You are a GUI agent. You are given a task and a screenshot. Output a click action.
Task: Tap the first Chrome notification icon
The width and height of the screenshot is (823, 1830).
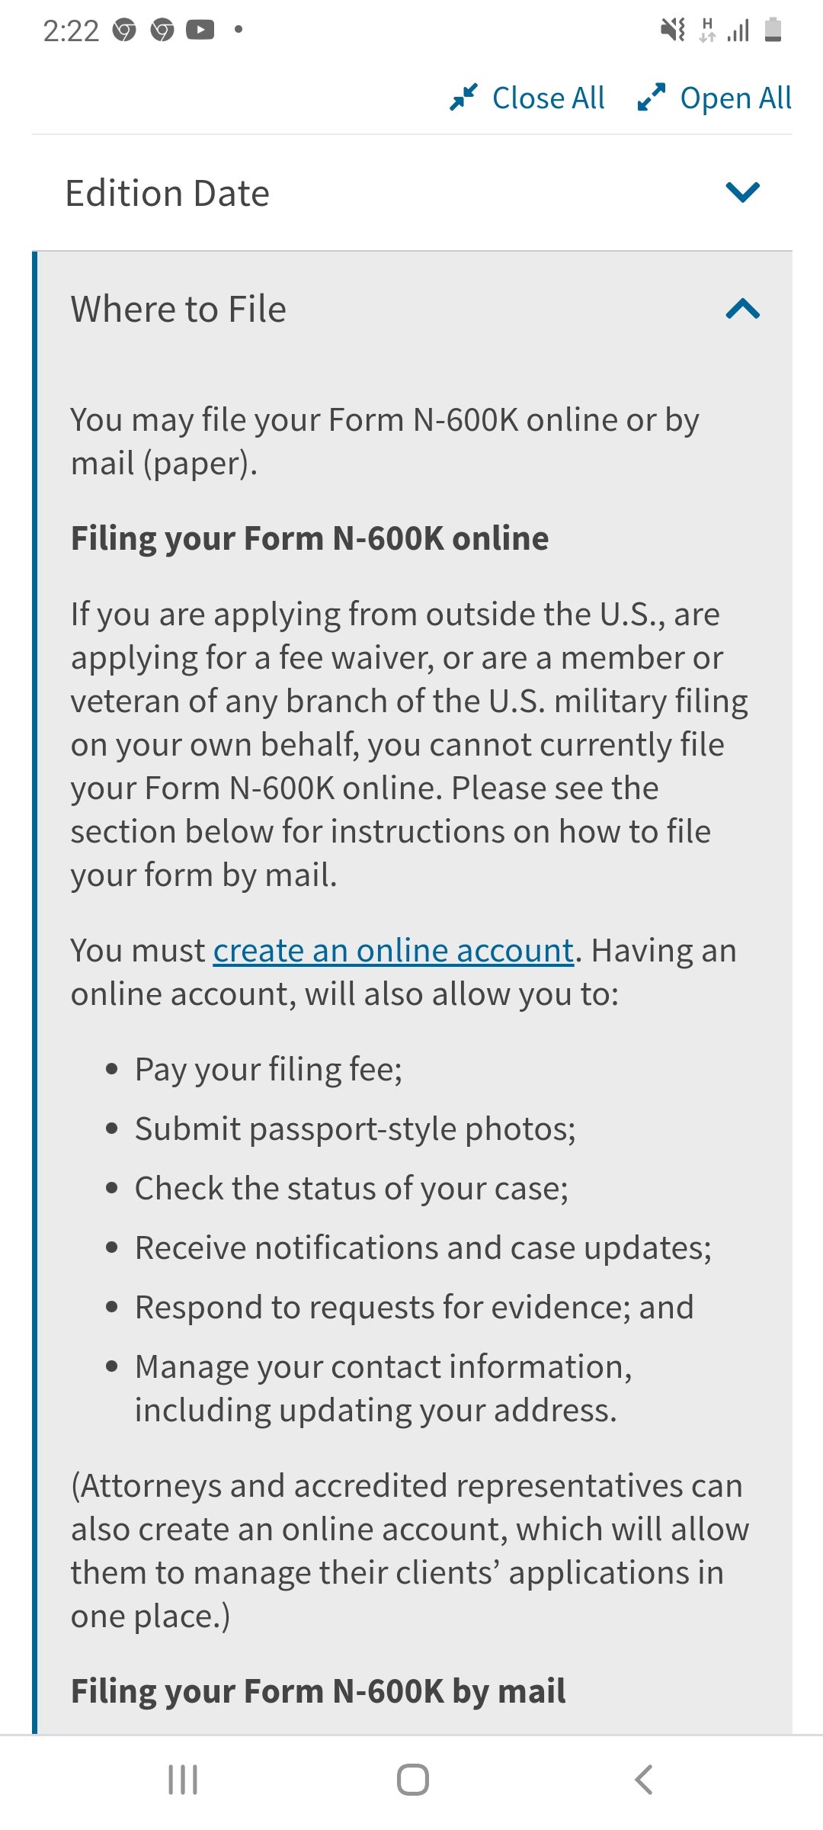[x=124, y=30]
